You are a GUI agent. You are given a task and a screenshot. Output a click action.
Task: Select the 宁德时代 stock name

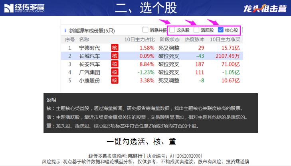pos(89,48)
